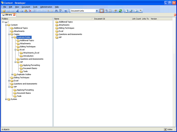Viewport: 177px width, 132px height.
Task: Click the Online status icon in status bar
Action: (165, 129)
